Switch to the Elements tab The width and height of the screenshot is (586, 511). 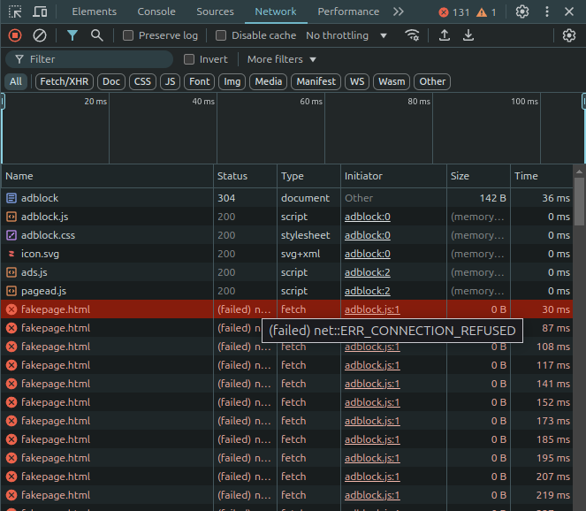click(x=95, y=12)
